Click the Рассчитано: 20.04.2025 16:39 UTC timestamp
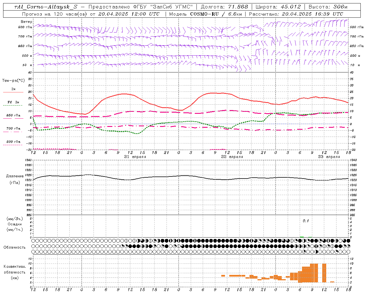This screenshot has height=292, width=365. click(296, 14)
